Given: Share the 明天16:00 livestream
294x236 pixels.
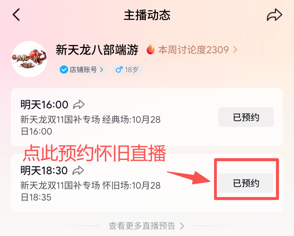Looking at the screenshot, I should tap(79, 104).
